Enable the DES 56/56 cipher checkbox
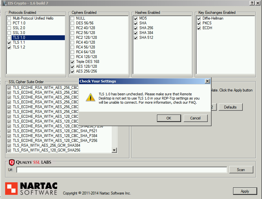This screenshot has width=262, height=199. (x=72, y=23)
